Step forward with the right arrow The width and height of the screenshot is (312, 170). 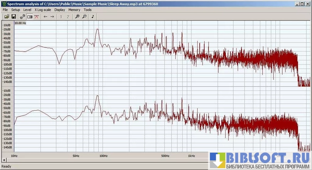point(52,17)
